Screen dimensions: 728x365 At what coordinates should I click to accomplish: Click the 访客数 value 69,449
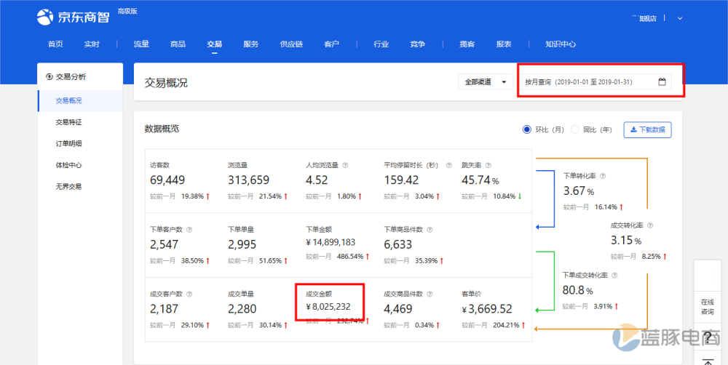[x=167, y=180]
